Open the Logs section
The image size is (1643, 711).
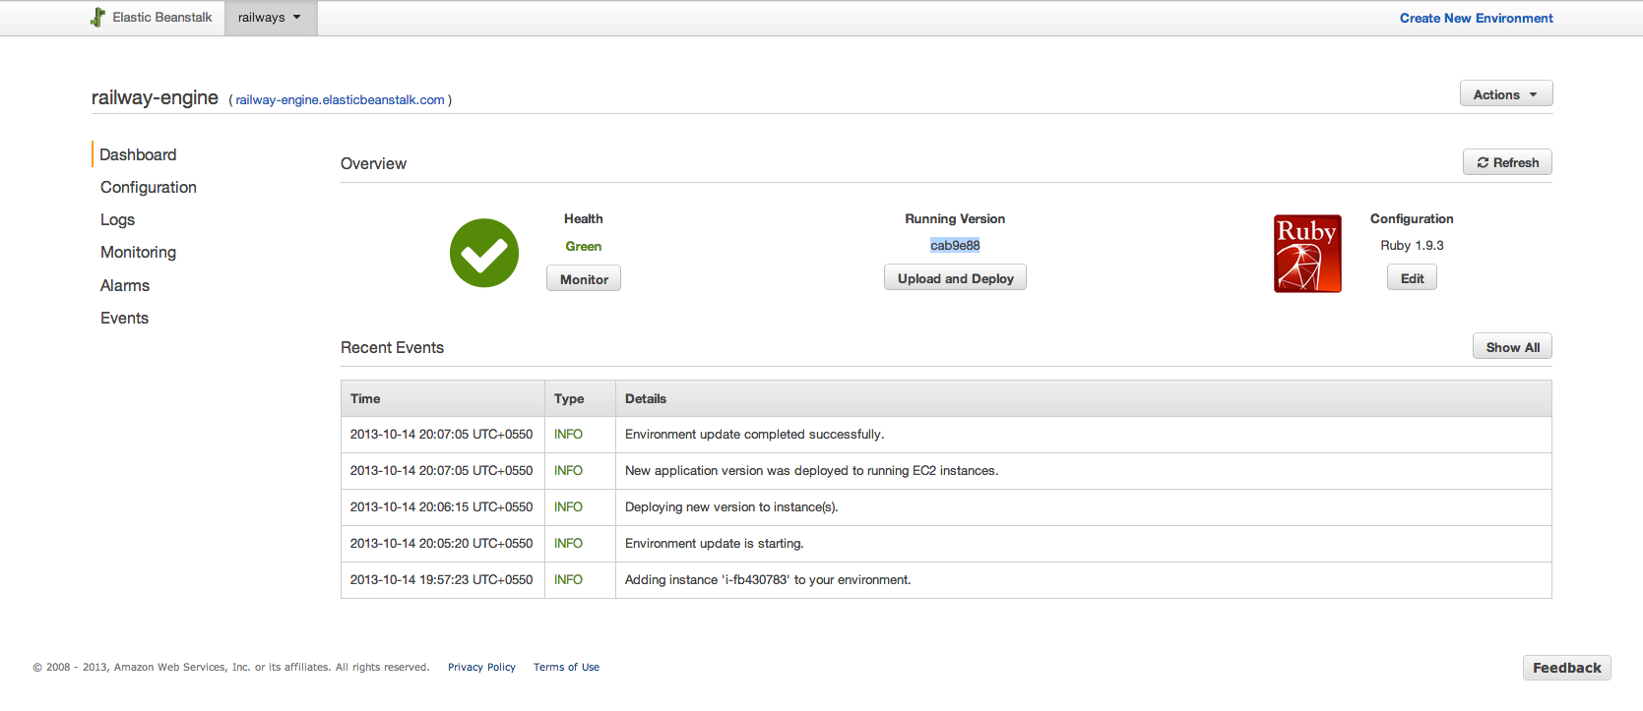tap(117, 219)
